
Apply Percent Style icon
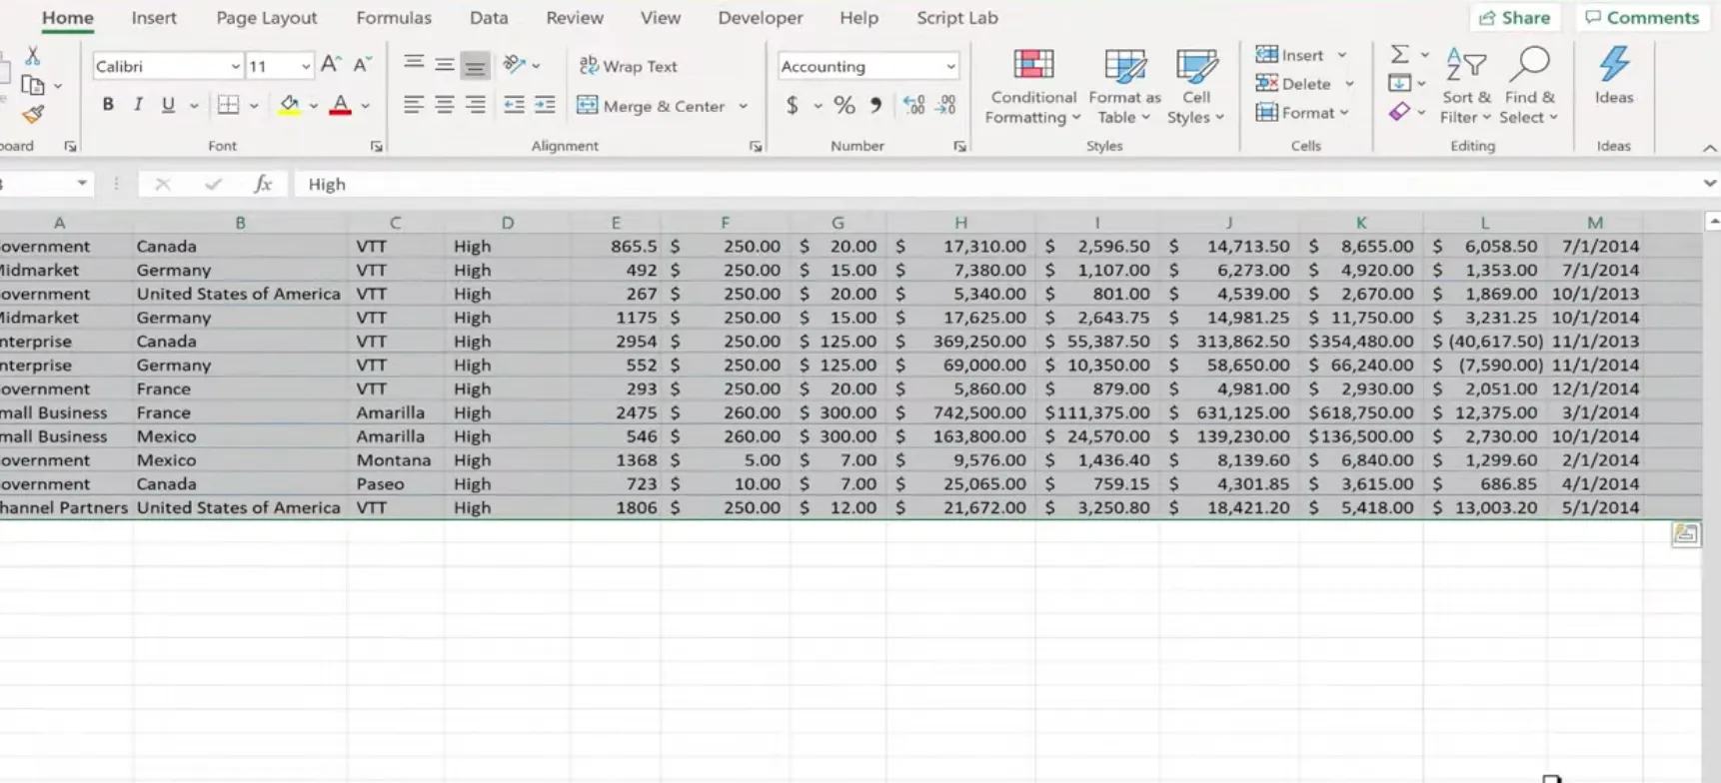[x=845, y=105]
